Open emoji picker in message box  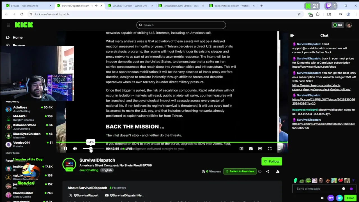(344, 189)
